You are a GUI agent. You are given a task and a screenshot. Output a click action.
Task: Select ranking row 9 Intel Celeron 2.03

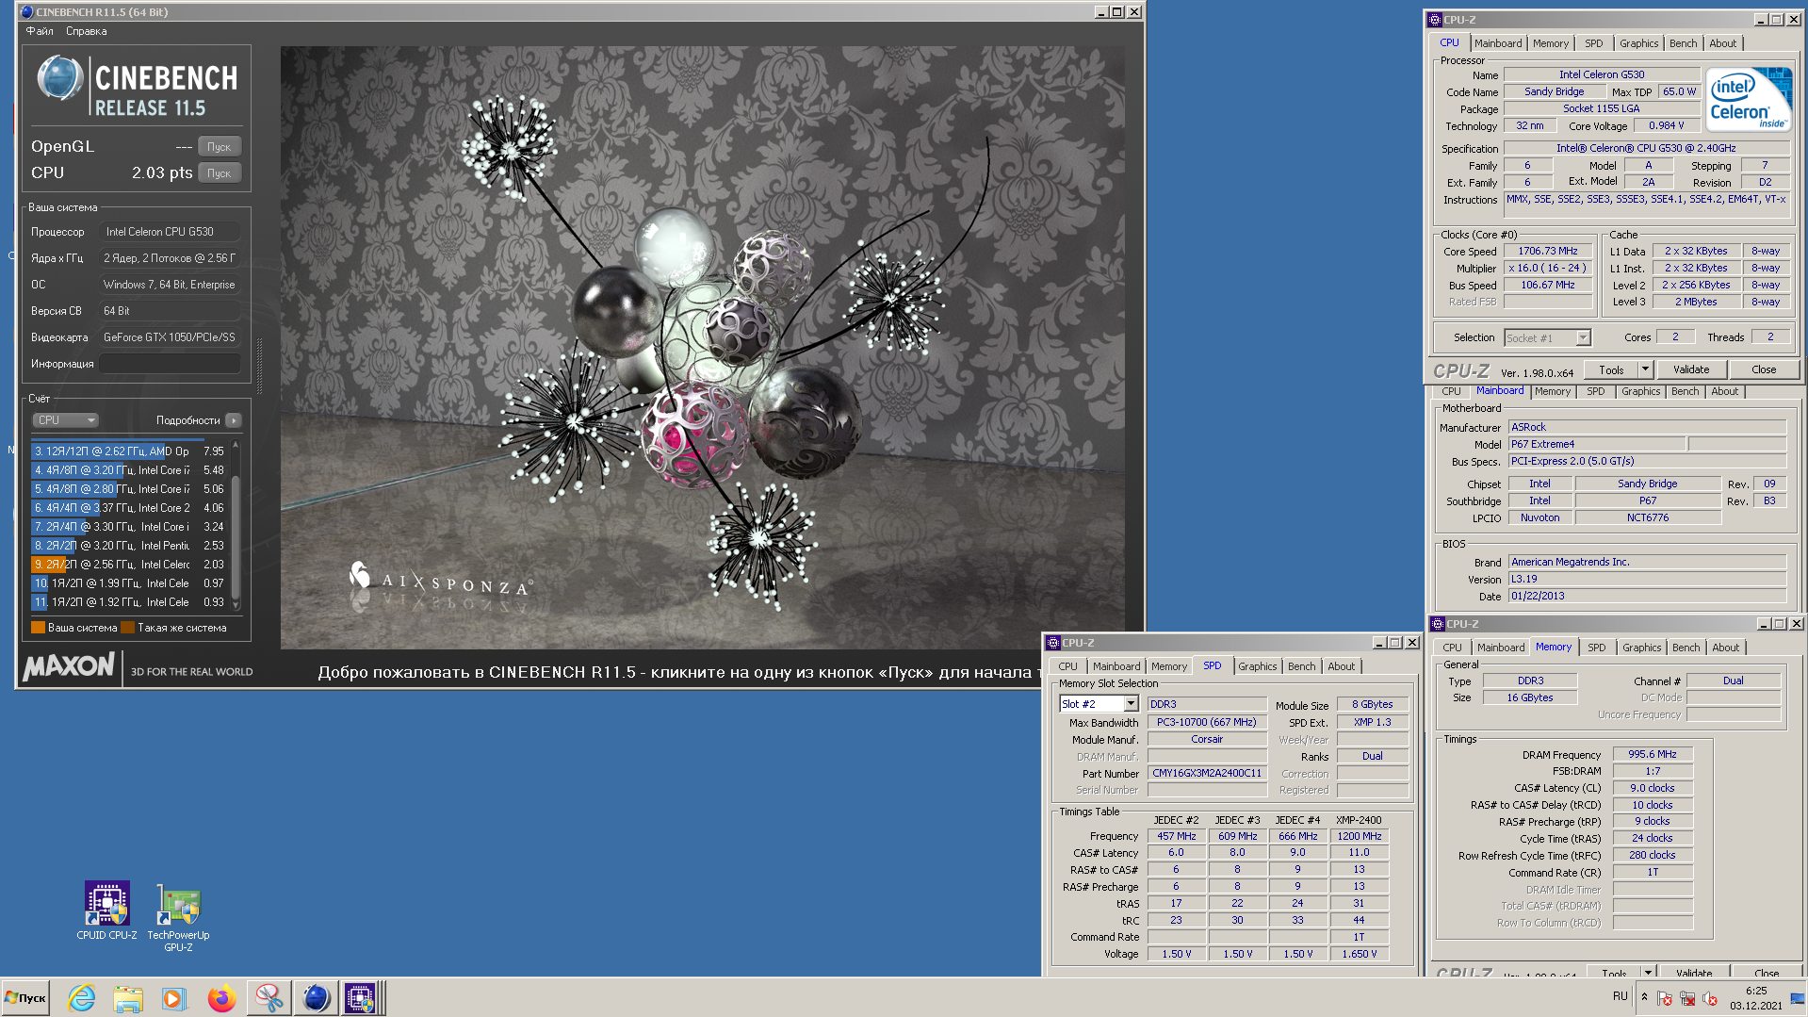tap(128, 565)
